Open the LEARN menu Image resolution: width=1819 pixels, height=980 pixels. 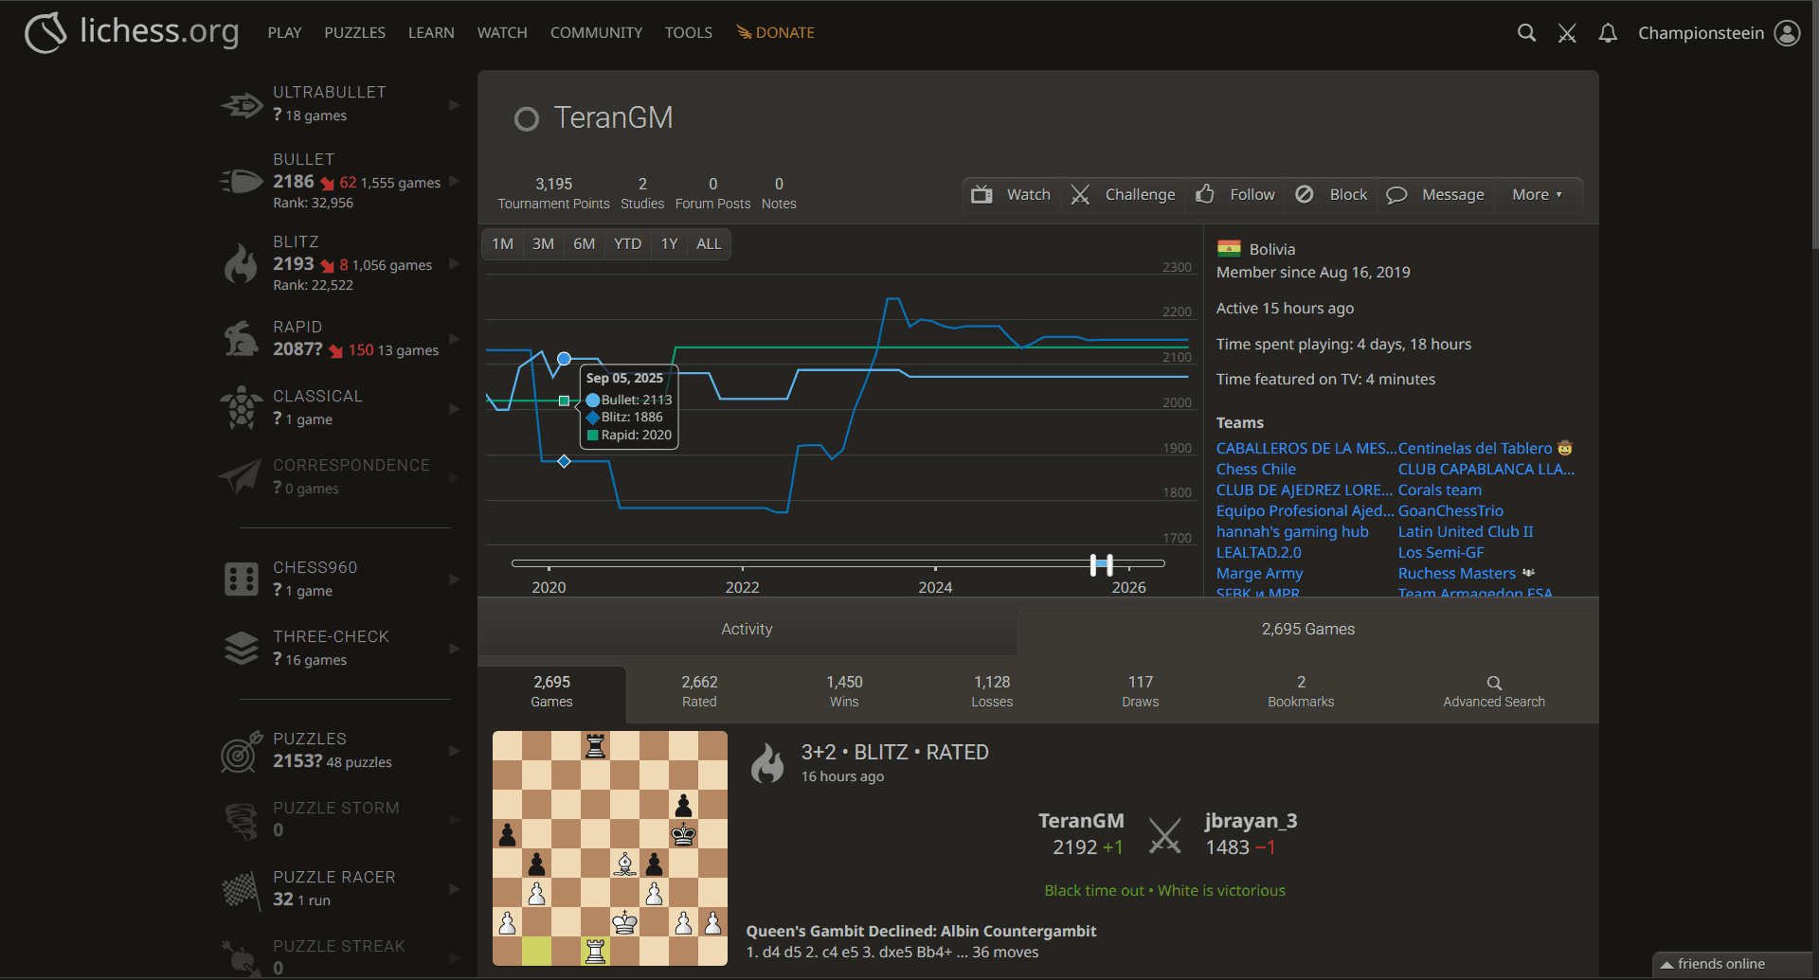(431, 32)
